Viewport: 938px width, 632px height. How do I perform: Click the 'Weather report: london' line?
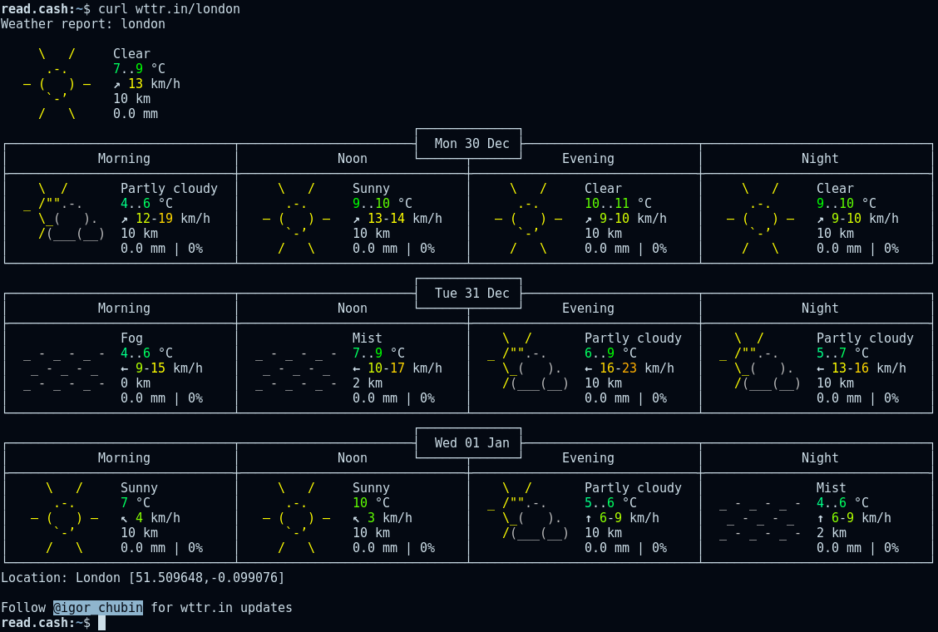(x=83, y=24)
